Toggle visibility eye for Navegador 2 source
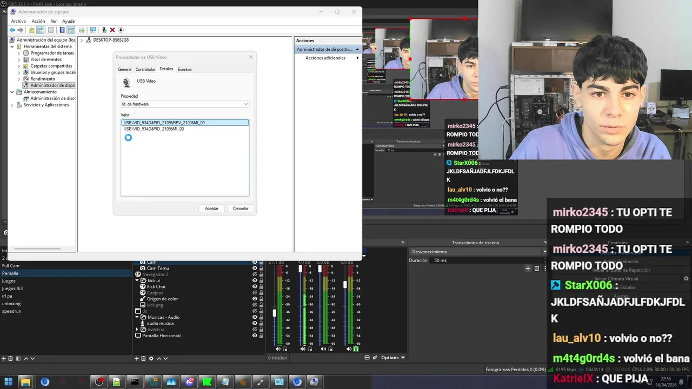This screenshot has height=389, width=692. pyautogui.click(x=255, y=274)
